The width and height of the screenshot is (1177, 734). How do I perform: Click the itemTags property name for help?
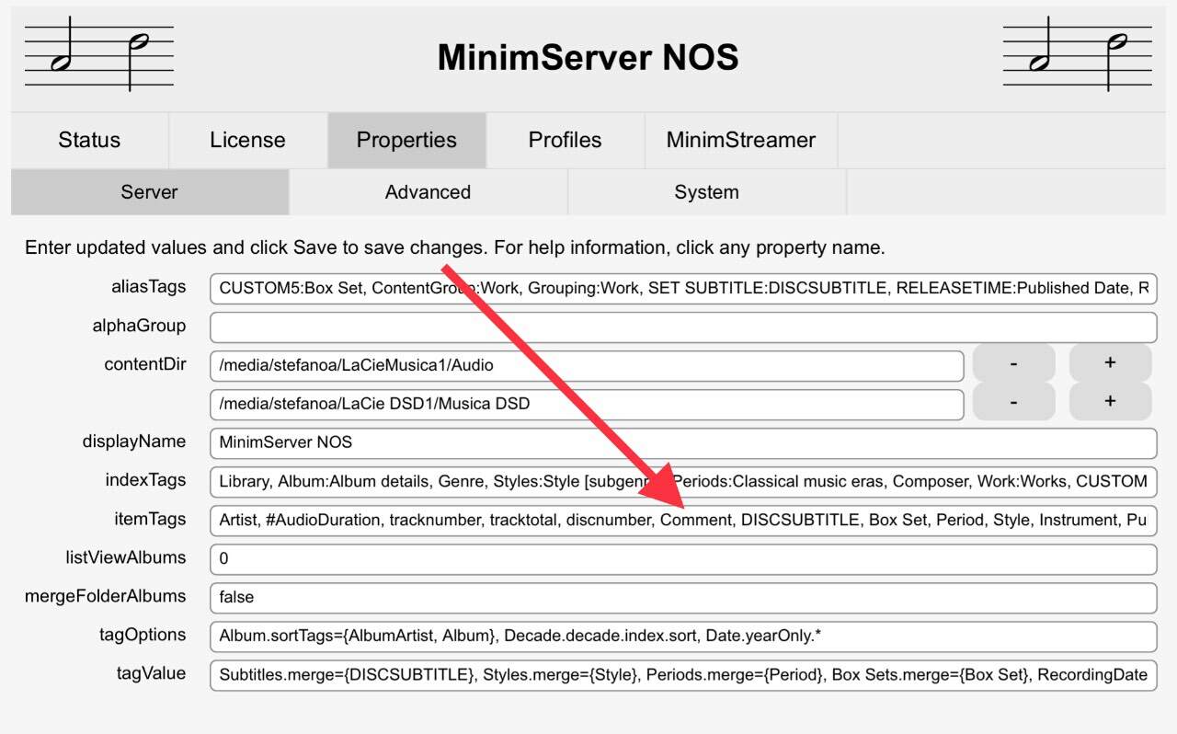point(148,519)
